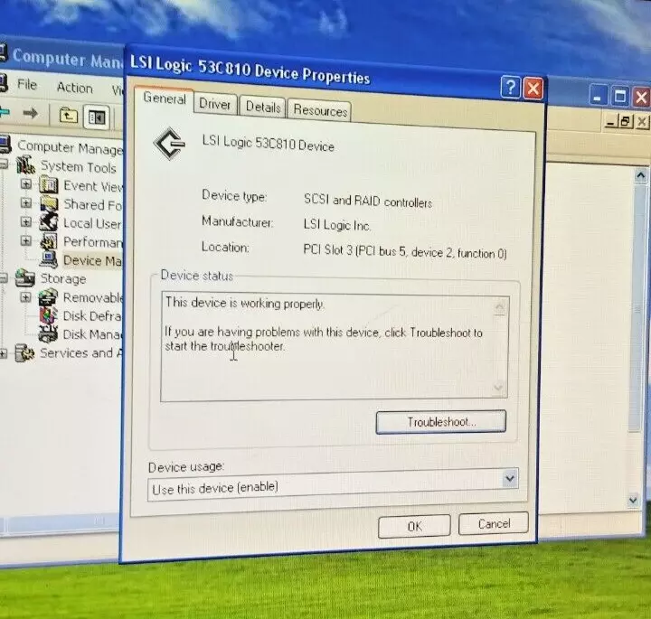This screenshot has height=619, width=651.
Task: Click the Troubleshoot button
Action: point(440,422)
